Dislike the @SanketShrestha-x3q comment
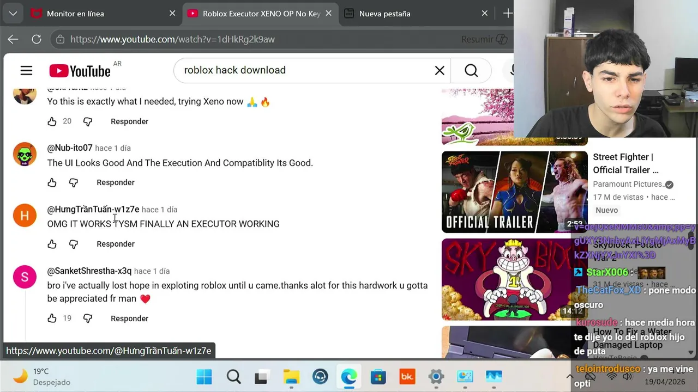Screen dimensions: 698x392 [x=87, y=318]
